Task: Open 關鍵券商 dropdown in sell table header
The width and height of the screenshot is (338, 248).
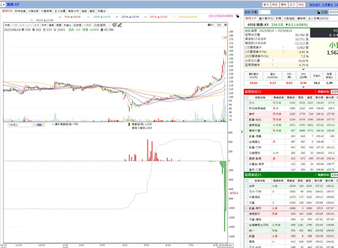Action: 334,175
